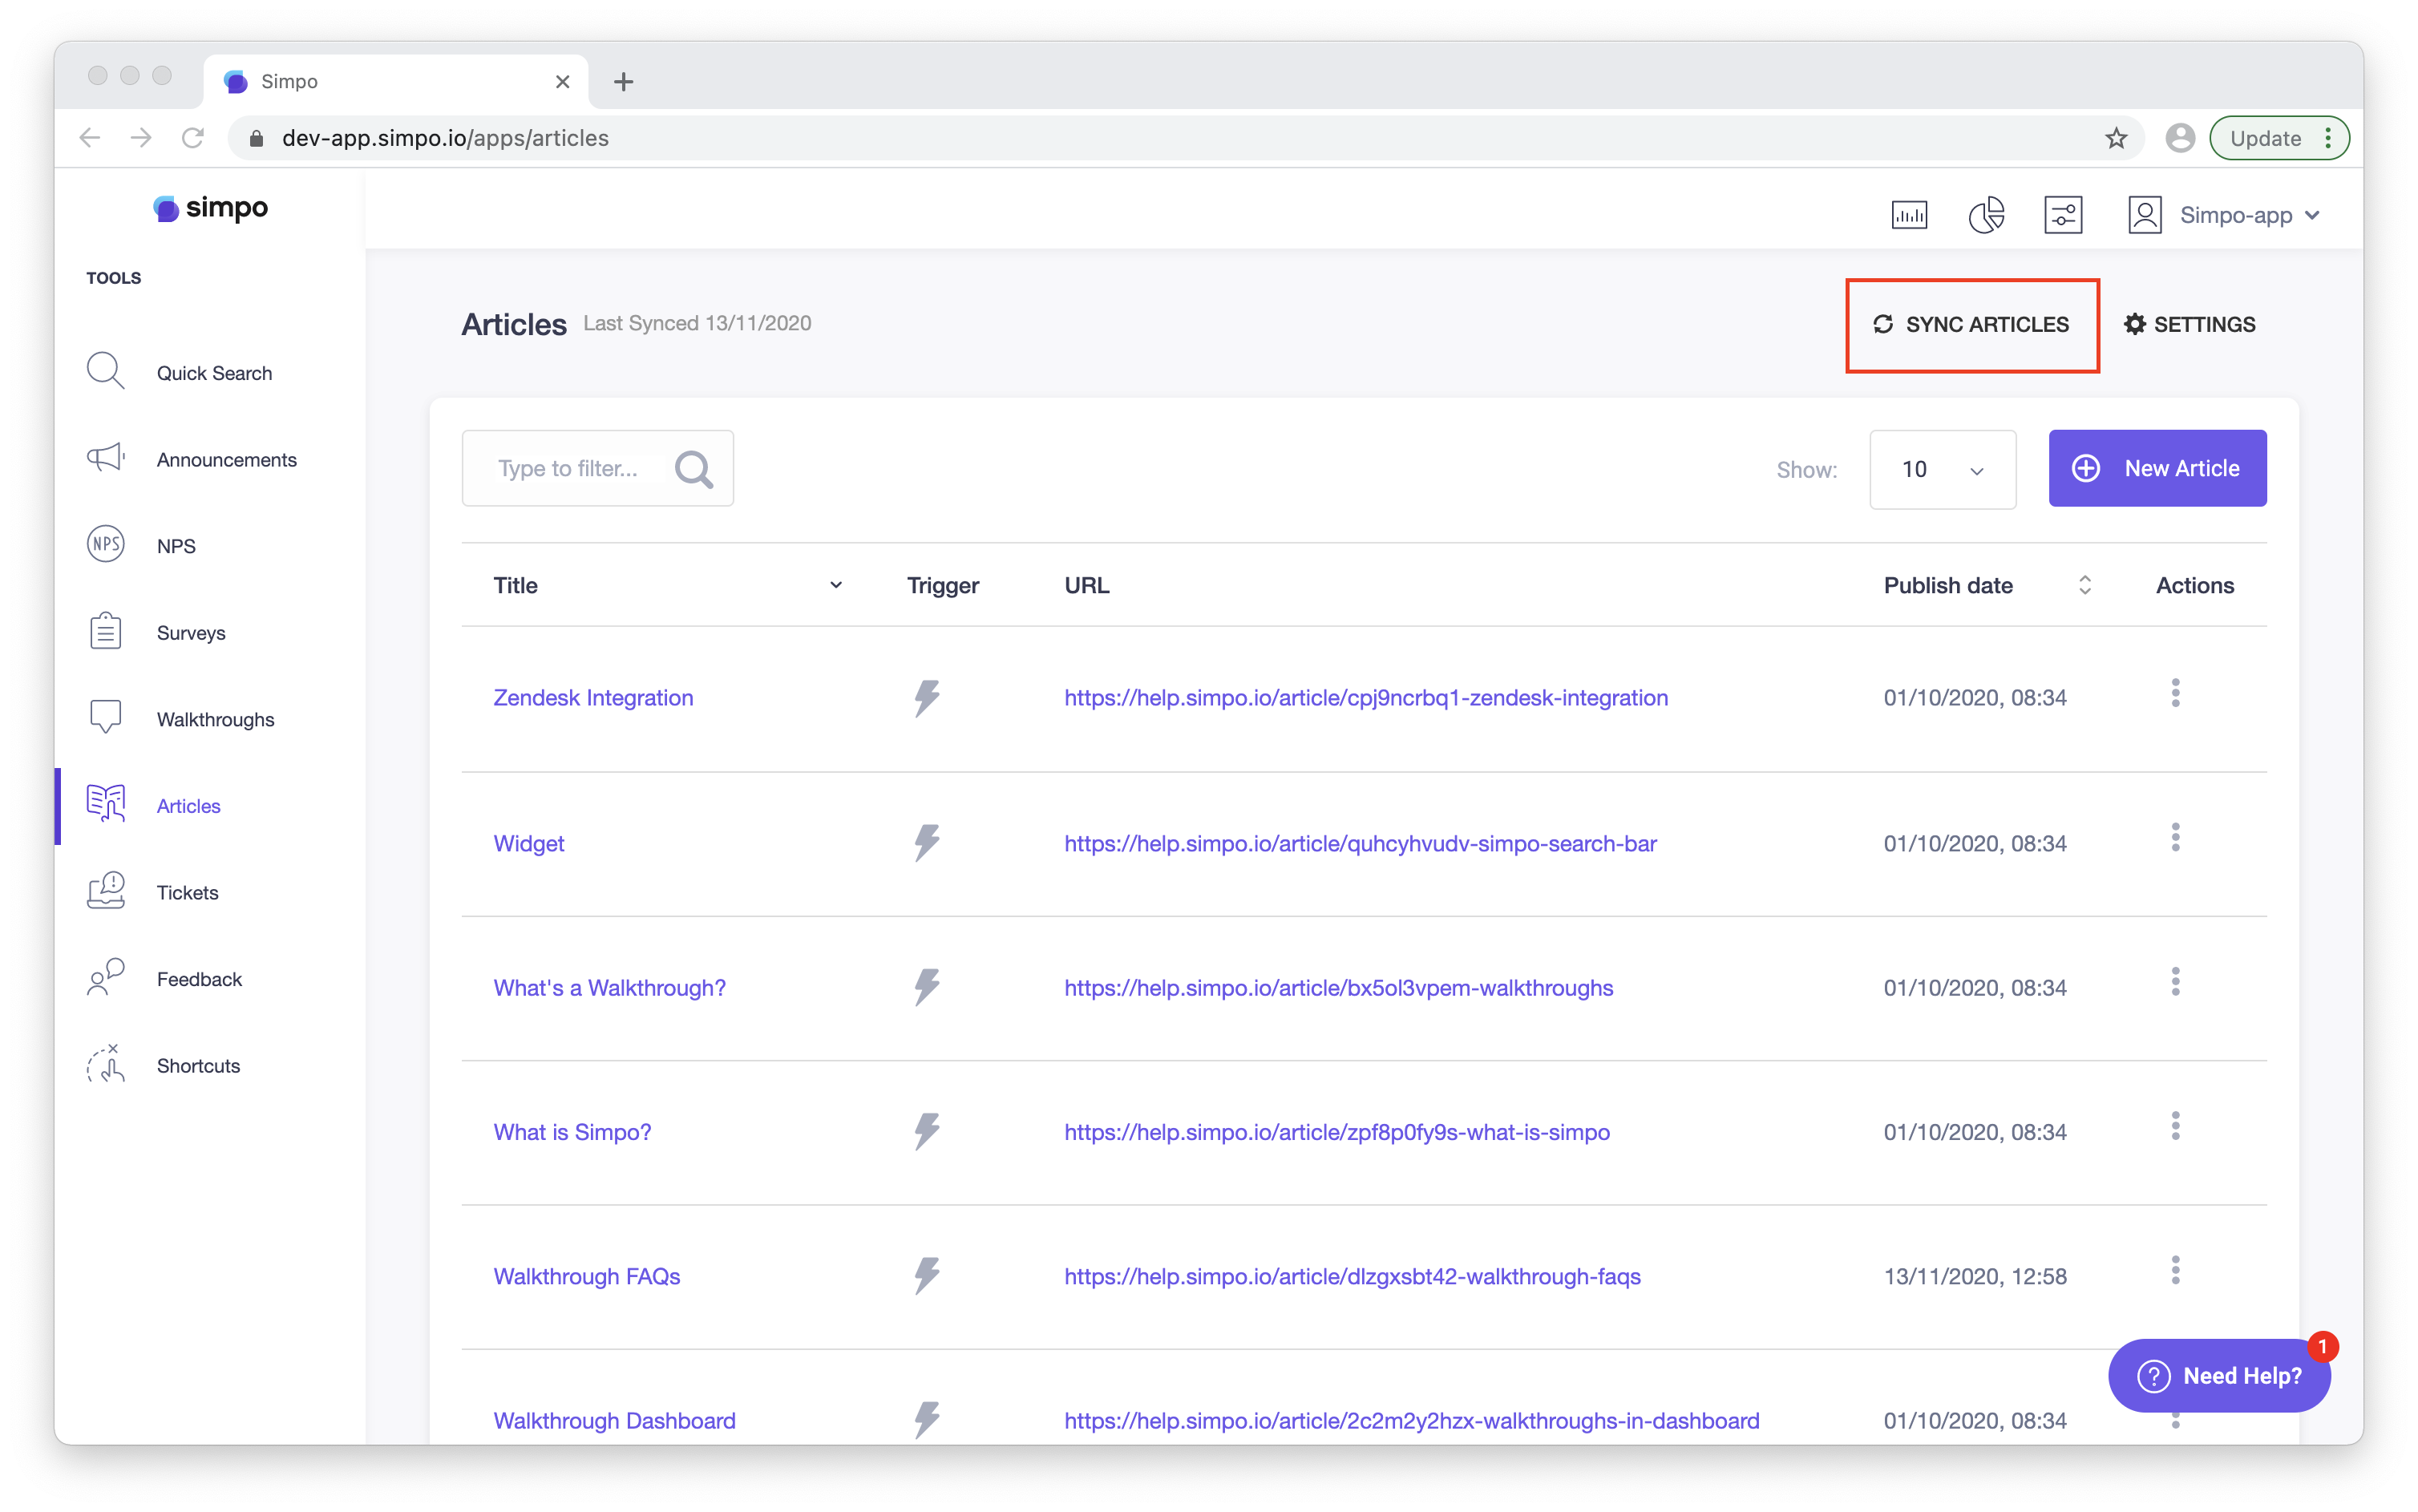Visit the simpo-search-bar help URL
Viewport: 2418px width, 1512px height.
[x=1360, y=843]
